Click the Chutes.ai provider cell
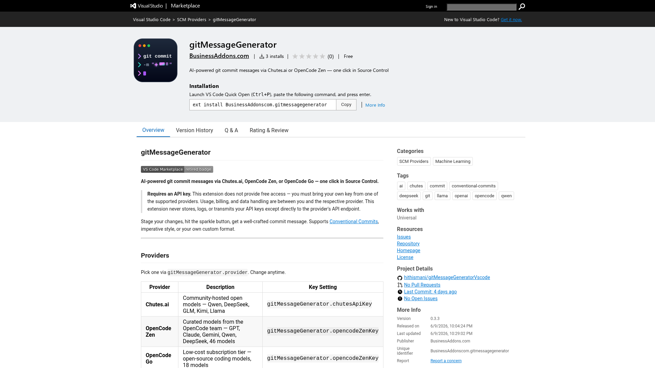Screen dimensions: 655x368 [x=160, y=305]
